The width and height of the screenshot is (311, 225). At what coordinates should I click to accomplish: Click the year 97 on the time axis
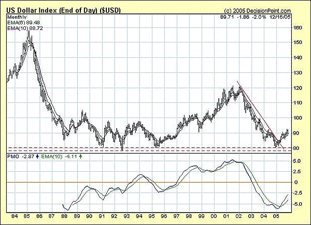tap(177, 216)
